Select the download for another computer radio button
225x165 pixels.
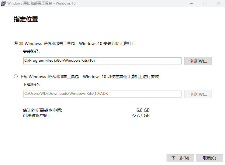click(16, 77)
